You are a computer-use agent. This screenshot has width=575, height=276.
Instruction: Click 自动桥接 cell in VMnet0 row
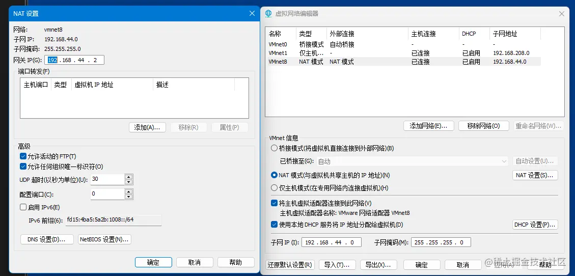pyautogui.click(x=342, y=44)
